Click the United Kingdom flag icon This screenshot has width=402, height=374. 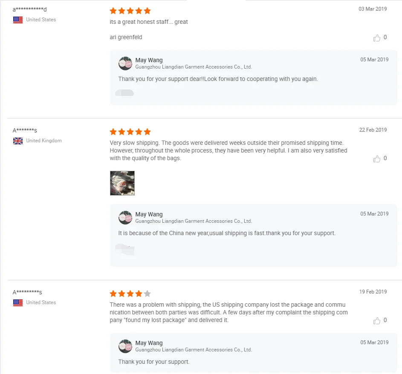point(18,141)
